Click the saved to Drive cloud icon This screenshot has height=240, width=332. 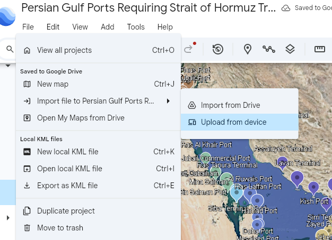tap(286, 8)
